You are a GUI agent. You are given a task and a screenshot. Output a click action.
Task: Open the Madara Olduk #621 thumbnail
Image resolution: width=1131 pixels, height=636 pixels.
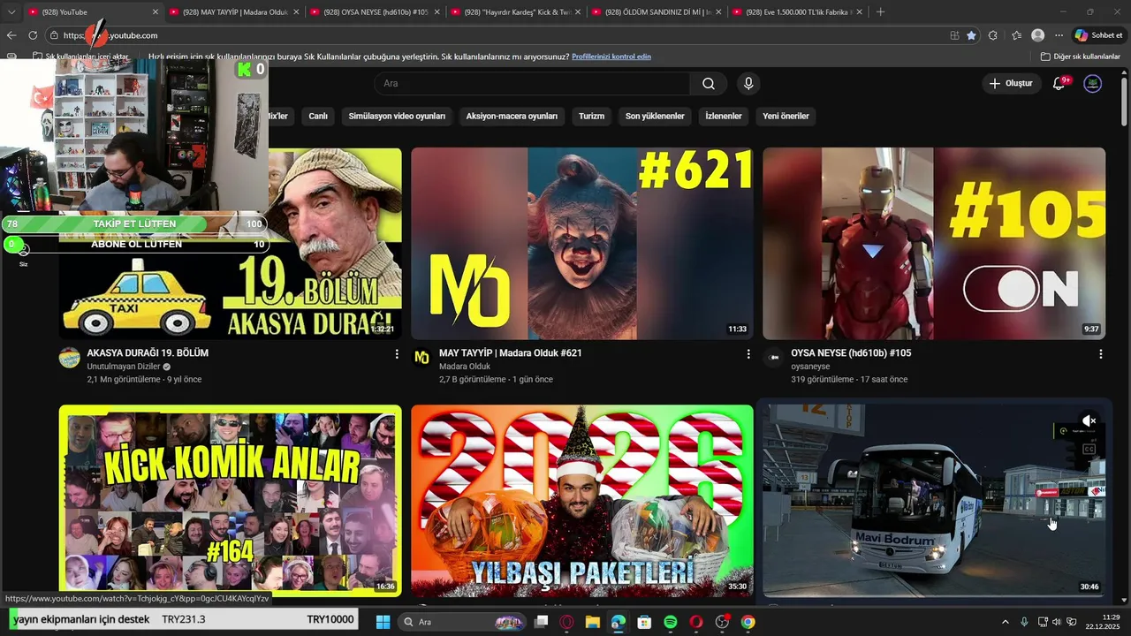582,243
